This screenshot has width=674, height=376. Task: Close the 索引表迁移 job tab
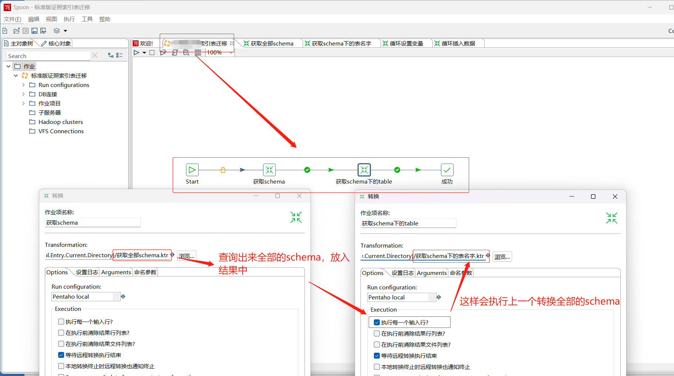pos(232,43)
